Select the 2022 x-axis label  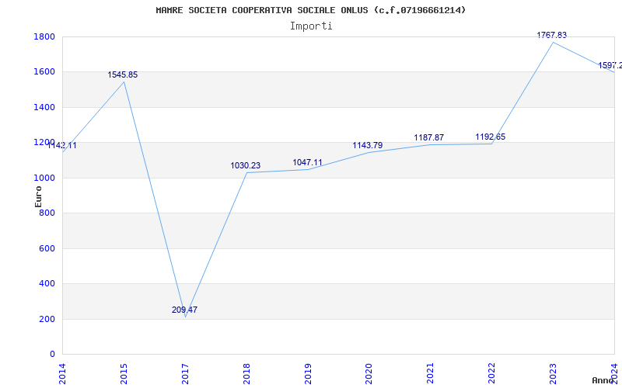click(x=491, y=373)
